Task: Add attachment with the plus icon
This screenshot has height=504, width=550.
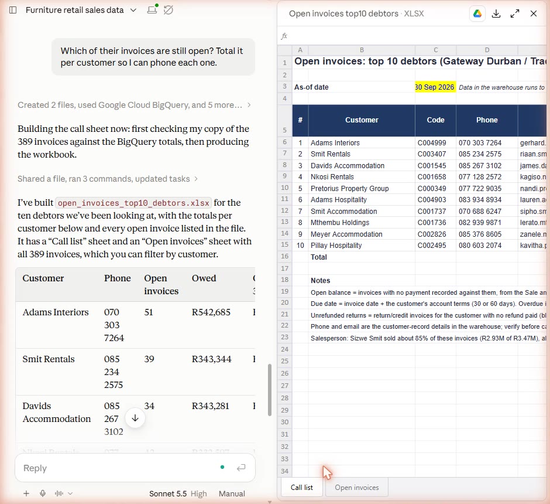Action: tap(26, 493)
